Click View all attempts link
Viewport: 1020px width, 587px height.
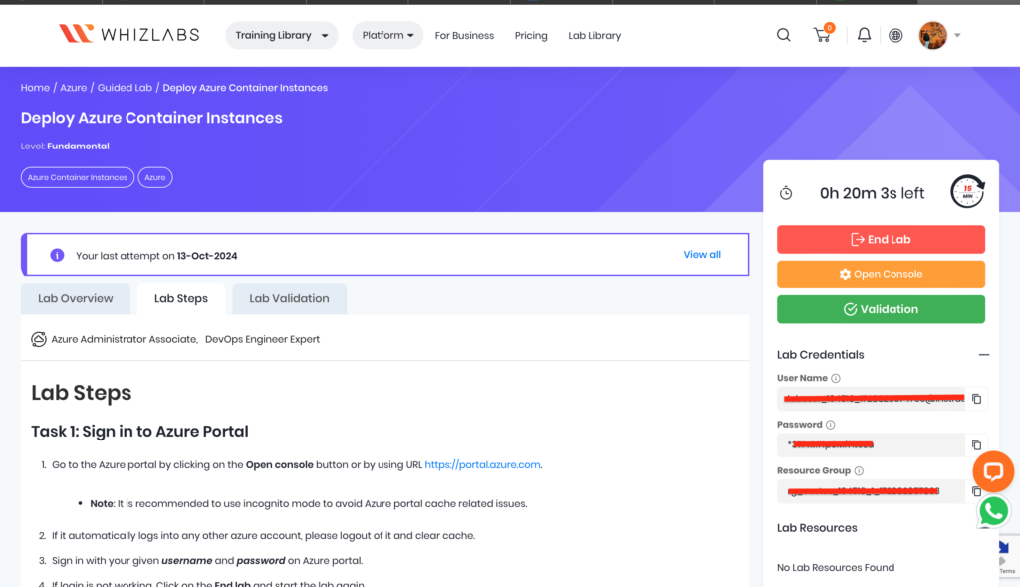click(702, 255)
